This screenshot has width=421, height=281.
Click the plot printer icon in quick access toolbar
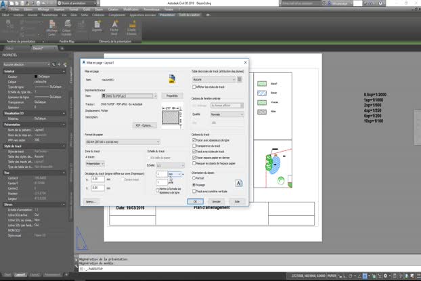pyautogui.click(x=38, y=3)
